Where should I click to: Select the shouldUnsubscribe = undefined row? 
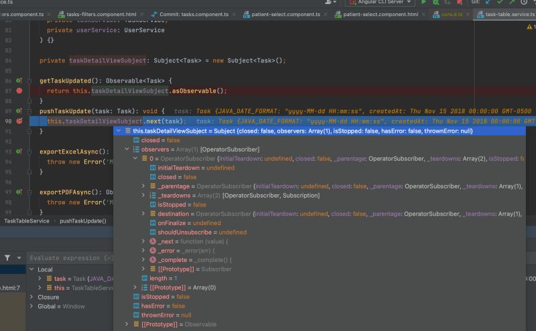click(x=320, y=233)
